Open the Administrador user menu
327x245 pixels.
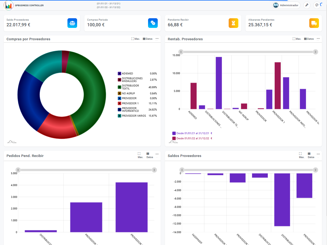click(286, 5)
